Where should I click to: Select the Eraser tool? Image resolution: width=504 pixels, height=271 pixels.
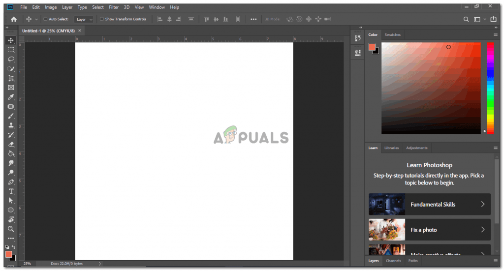point(11,144)
